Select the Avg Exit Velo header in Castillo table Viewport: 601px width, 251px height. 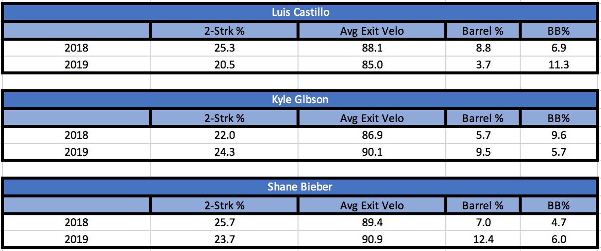(x=372, y=31)
